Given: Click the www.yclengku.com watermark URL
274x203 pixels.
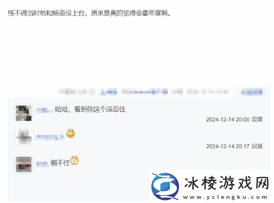Looking at the screenshot, I should click(x=225, y=197).
